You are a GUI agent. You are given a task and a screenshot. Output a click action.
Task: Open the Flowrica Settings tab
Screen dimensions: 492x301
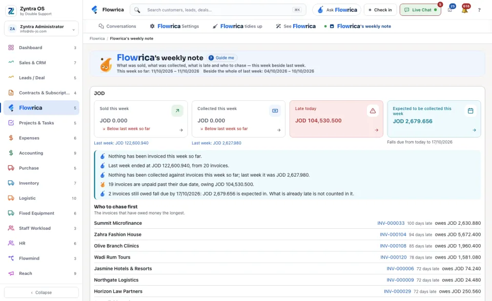click(174, 26)
